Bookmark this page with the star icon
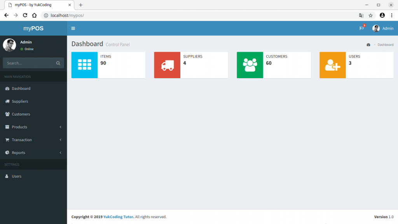398x224 pixels. tap(371, 15)
